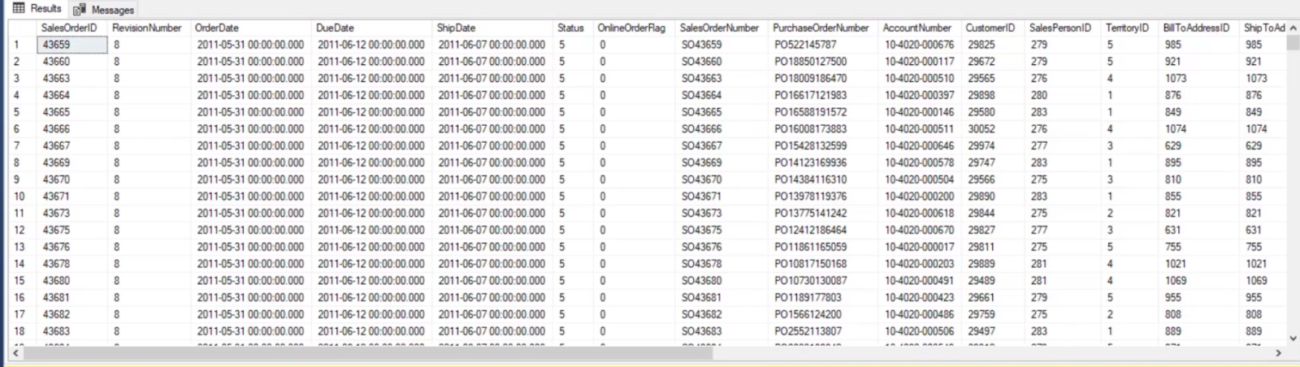The image size is (1300, 367).
Task: Click CustomerID cell 30052
Action: pyautogui.click(x=992, y=129)
